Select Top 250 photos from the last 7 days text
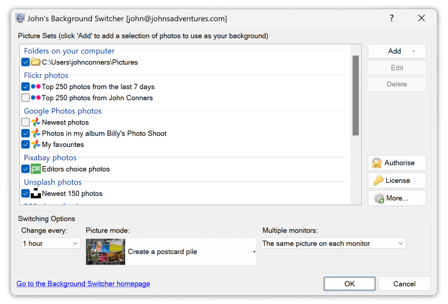This screenshot has height=304, width=448. pyautogui.click(x=98, y=87)
